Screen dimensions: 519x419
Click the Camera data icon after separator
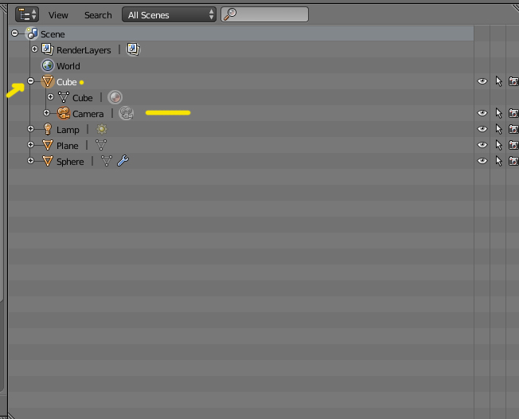pos(126,113)
